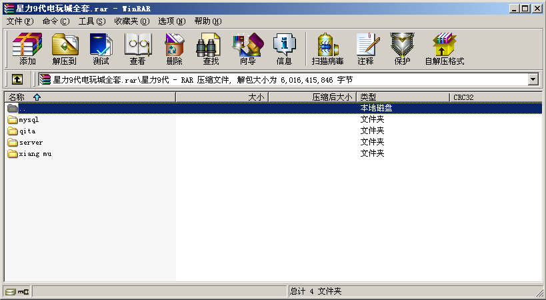
Task: Run archive test with 测试 icon
Action: tap(101, 49)
